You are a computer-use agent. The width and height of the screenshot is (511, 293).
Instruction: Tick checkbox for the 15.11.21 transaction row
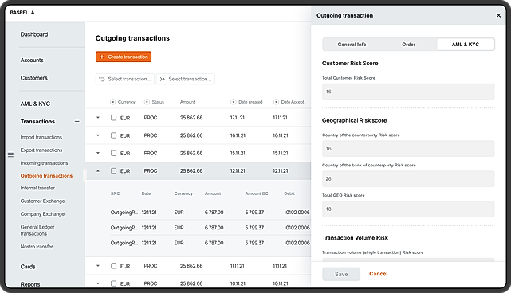[113, 153]
